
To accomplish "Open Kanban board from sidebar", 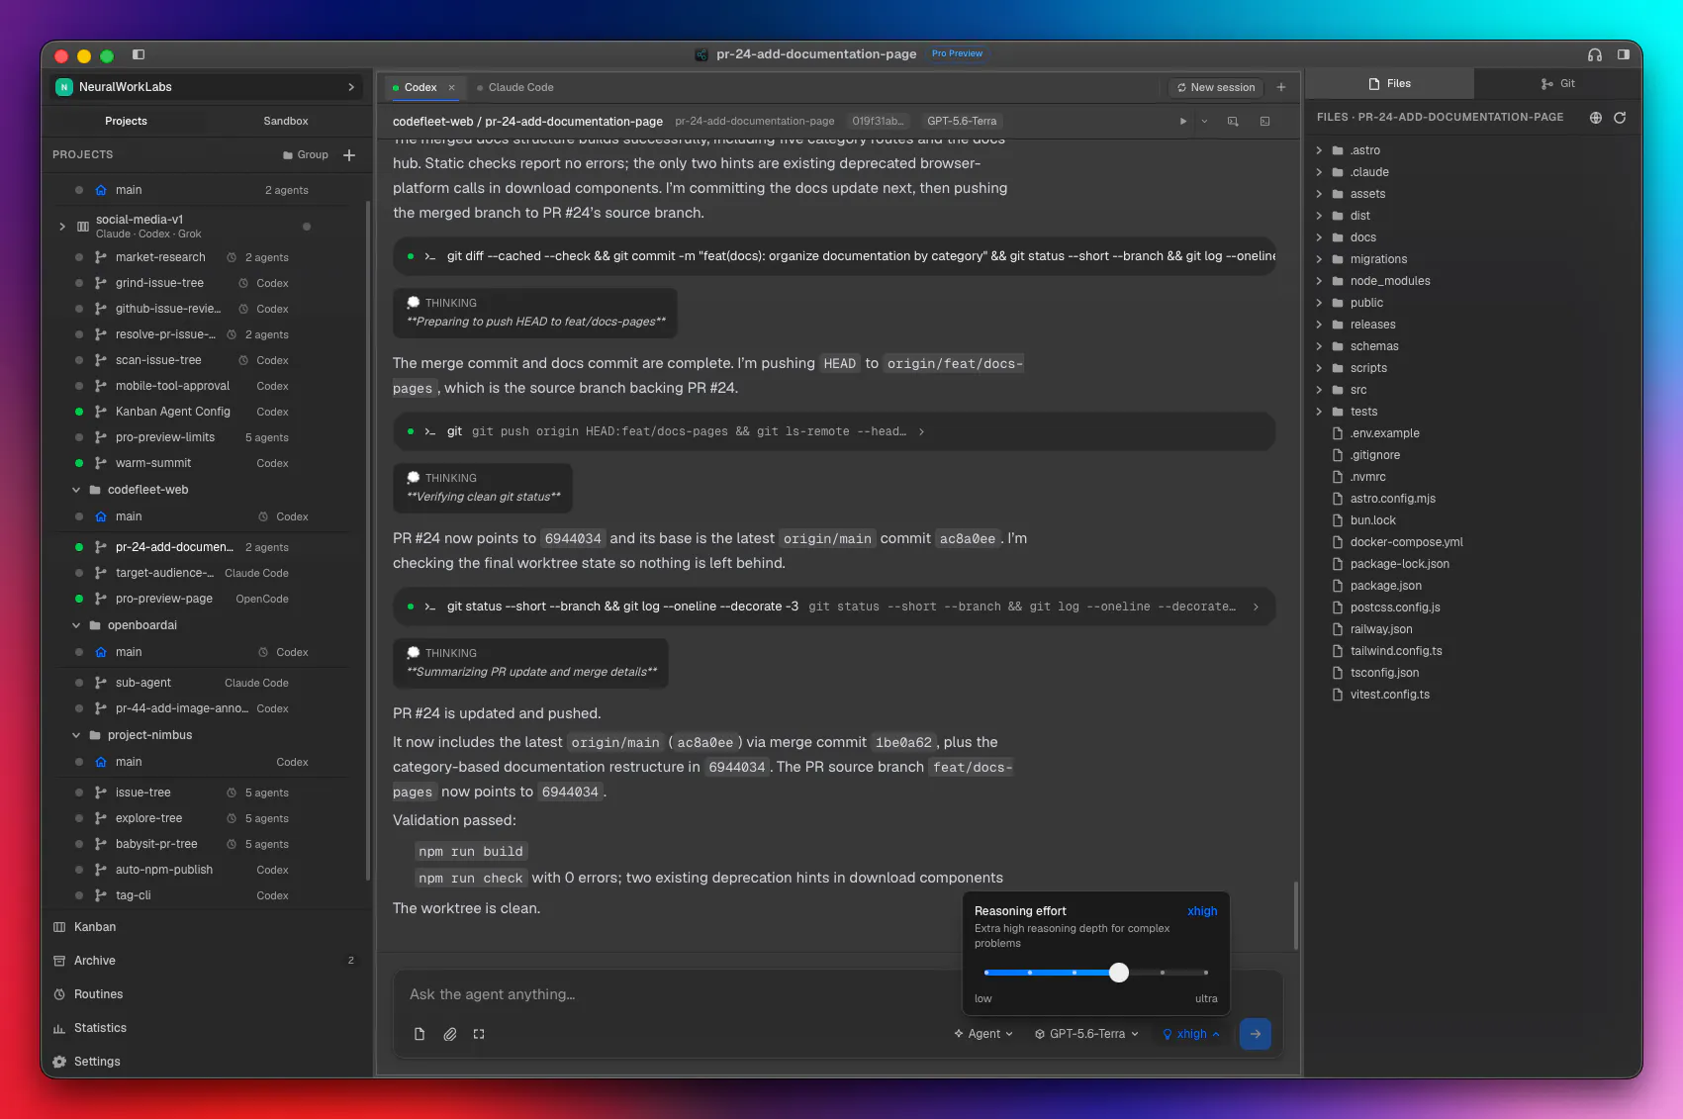I will tap(95, 927).
